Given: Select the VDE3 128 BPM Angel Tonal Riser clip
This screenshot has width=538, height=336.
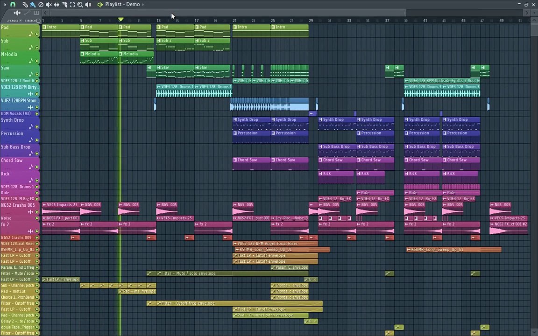Looking at the screenshot, I should [275, 244].
